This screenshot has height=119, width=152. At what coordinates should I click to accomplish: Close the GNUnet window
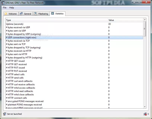click(x=146, y=2)
